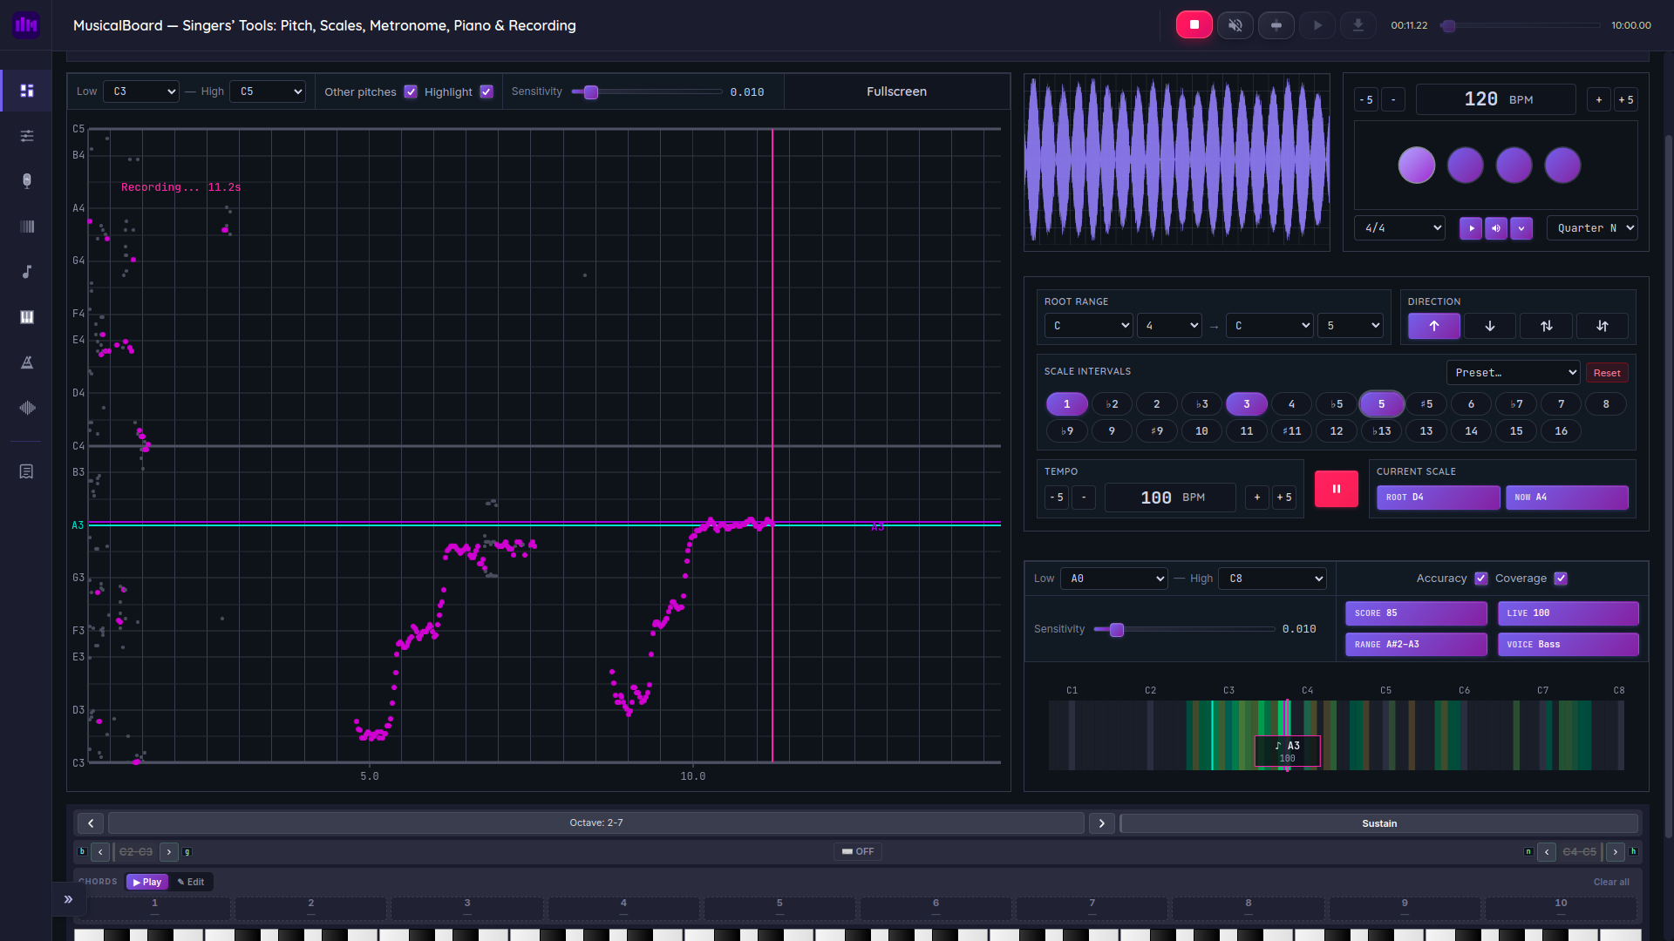Screen dimensions: 1674x941
Task: Decrease scale tempo by -5
Action: click(1057, 498)
